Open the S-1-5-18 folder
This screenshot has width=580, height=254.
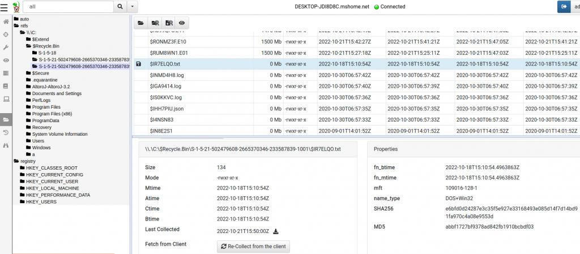44,53
